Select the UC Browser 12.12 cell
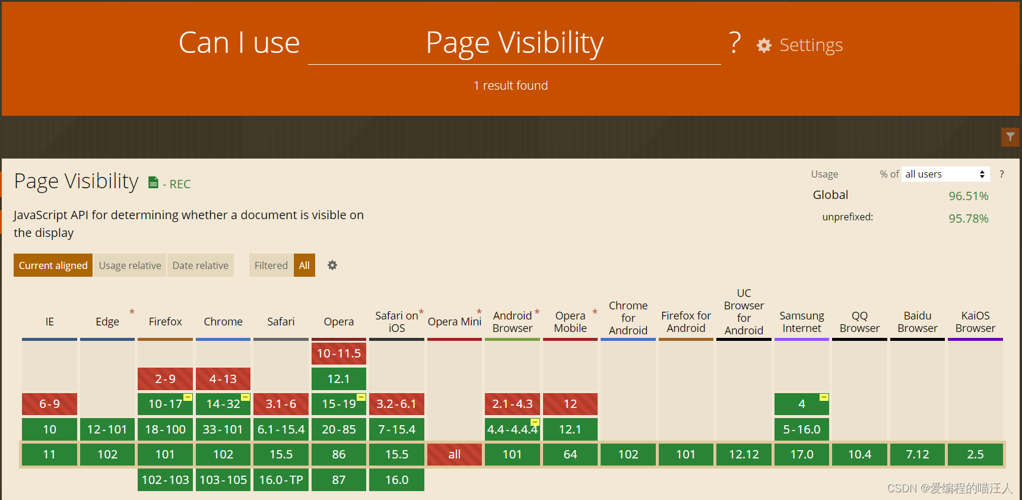This screenshot has height=500, width=1022. point(744,454)
